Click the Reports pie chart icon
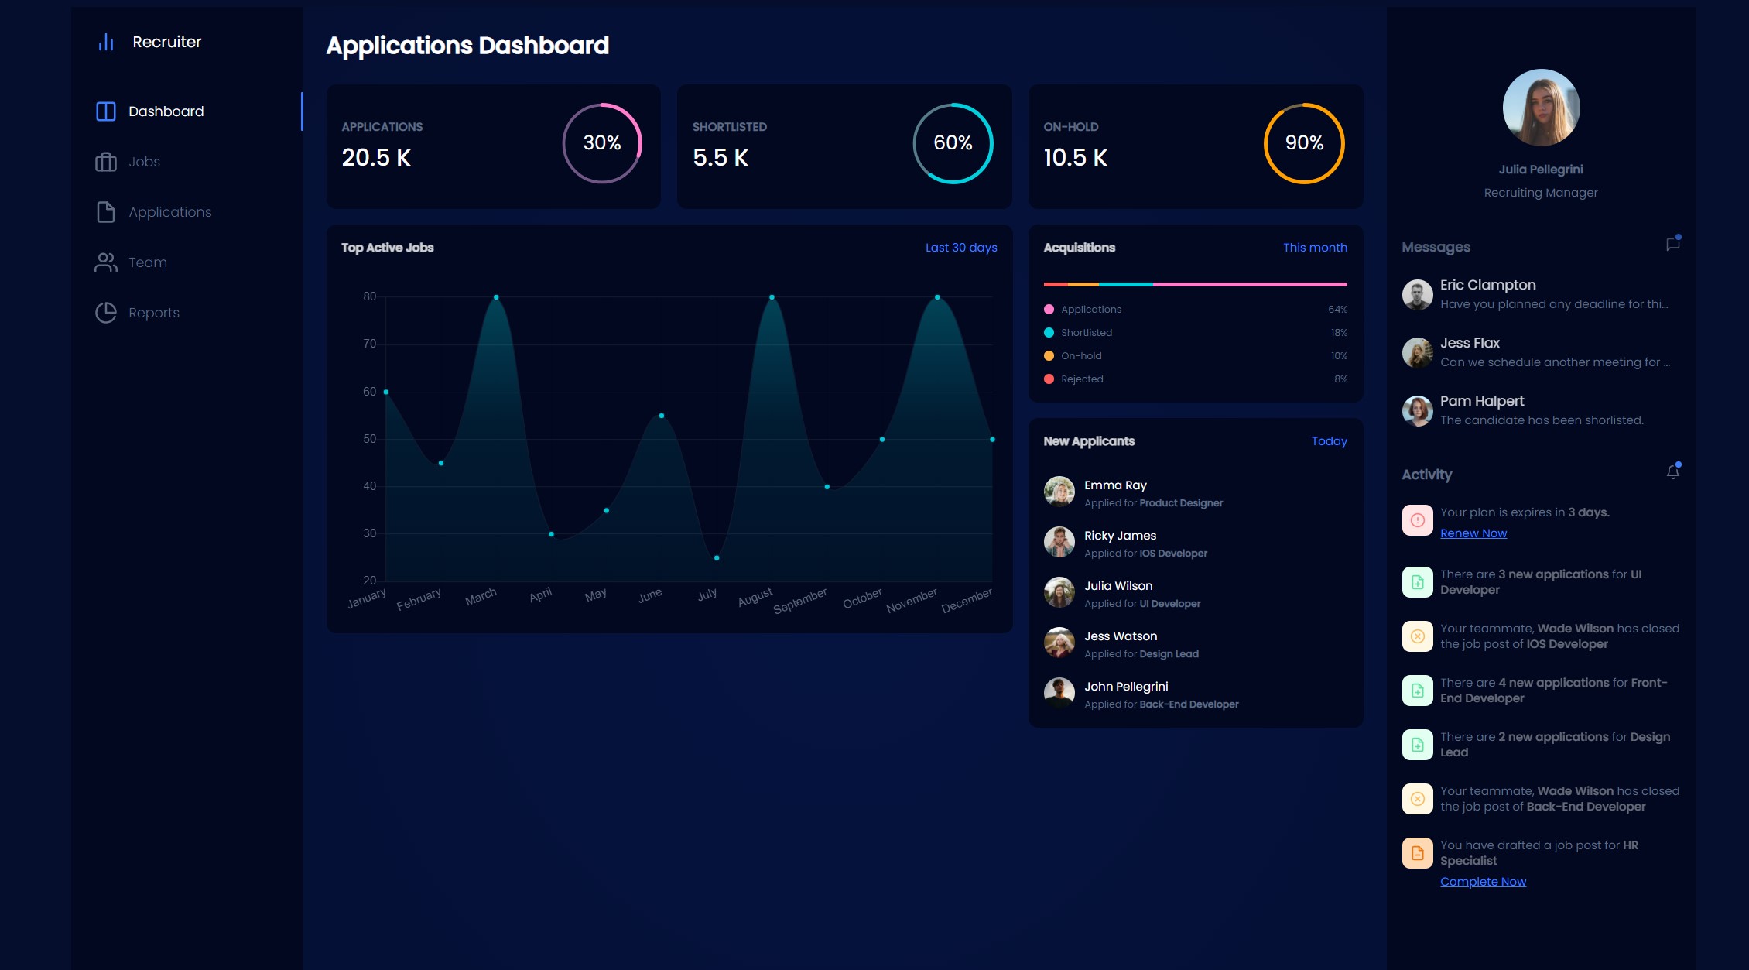Viewport: 1749px width, 970px height. 106,313
